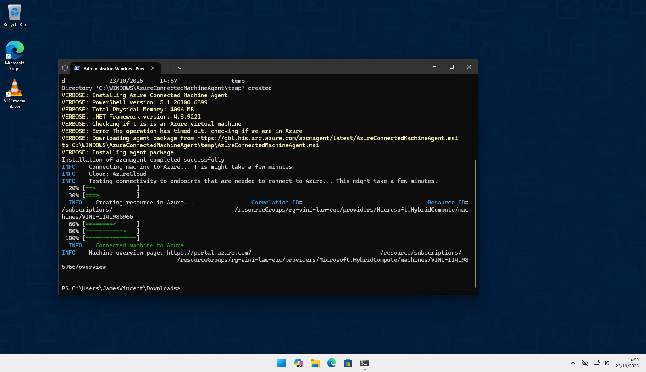
Task: Click the gbl.his.arc.azure.com download URL
Action: pos(327,138)
